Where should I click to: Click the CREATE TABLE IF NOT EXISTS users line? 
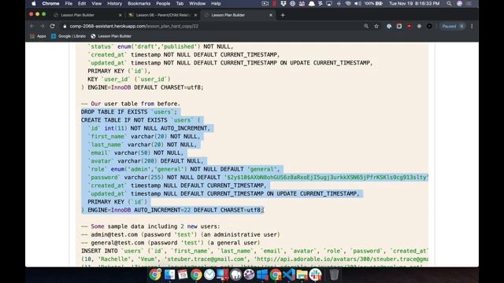(140, 120)
